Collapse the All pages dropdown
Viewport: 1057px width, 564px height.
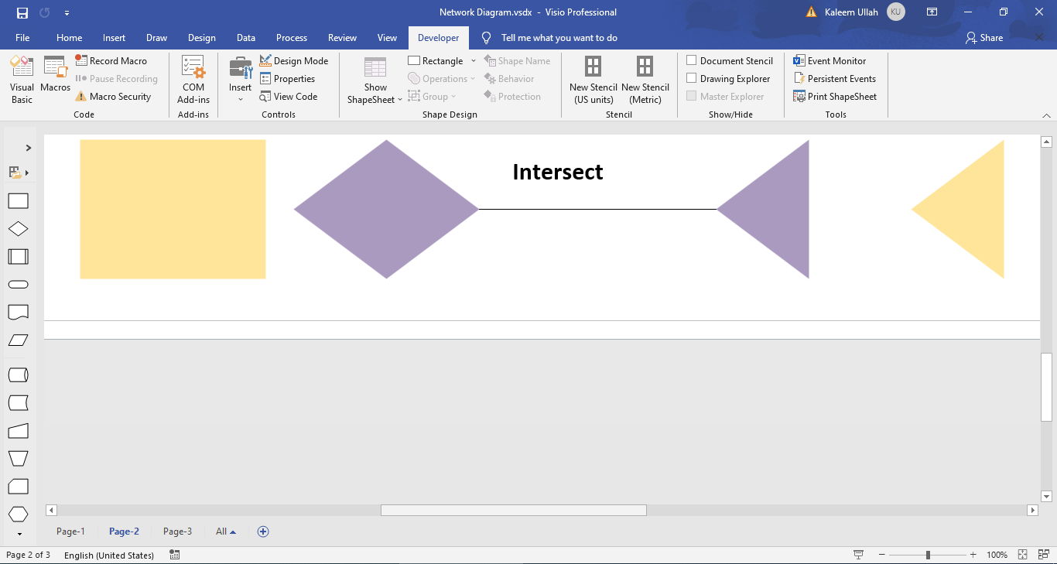click(x=234, y=532)
